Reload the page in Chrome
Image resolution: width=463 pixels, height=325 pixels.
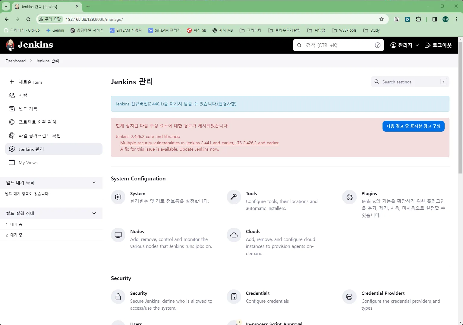28,19
